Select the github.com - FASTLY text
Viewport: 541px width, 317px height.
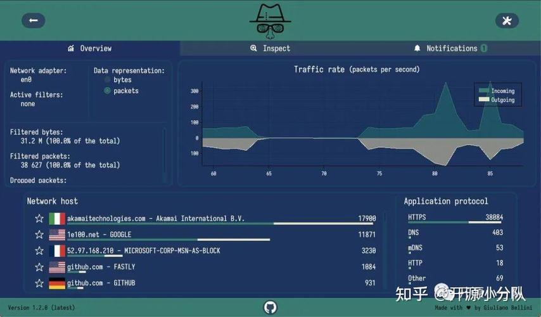pos(101,267)
